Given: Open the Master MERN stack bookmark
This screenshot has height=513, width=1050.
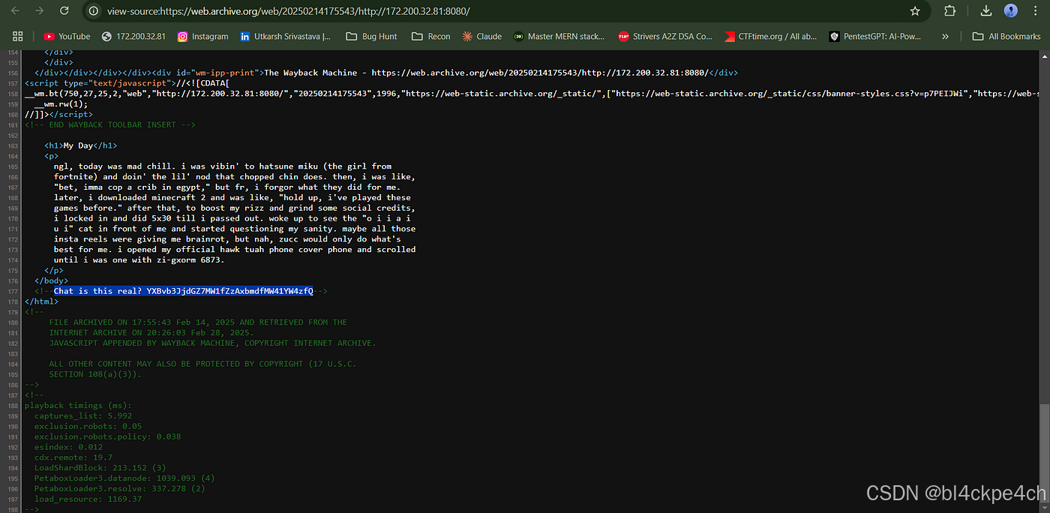Looking at the screenshot, I should coord(559,36).
